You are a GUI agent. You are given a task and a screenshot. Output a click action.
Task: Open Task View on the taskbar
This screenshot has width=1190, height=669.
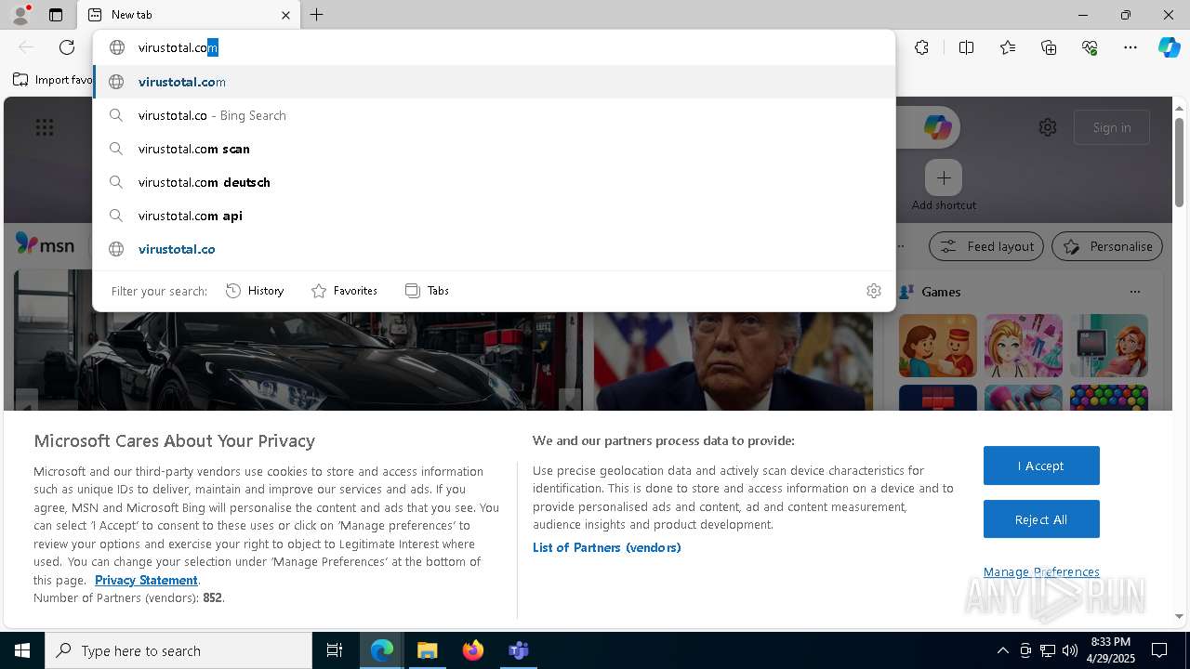pos(335,650)
